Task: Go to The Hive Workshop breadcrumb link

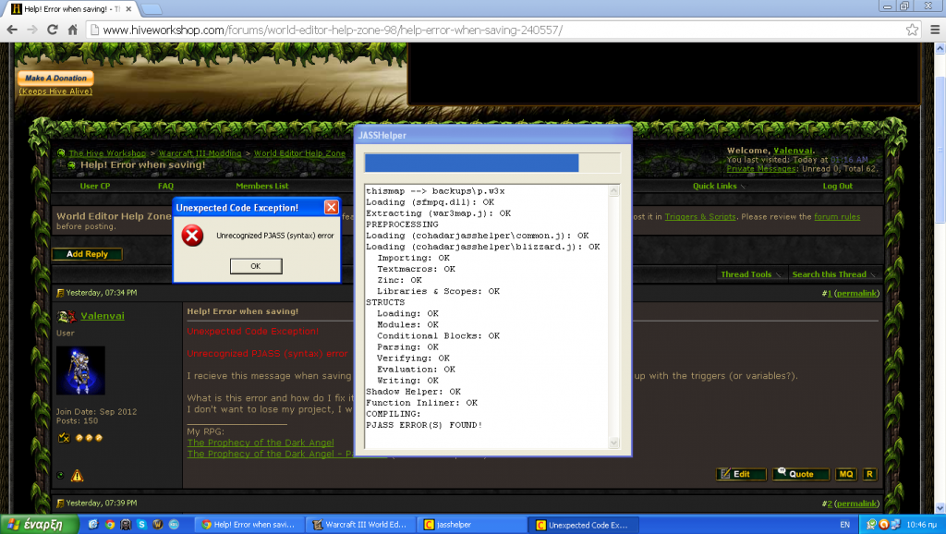Action: click(107, 153)
